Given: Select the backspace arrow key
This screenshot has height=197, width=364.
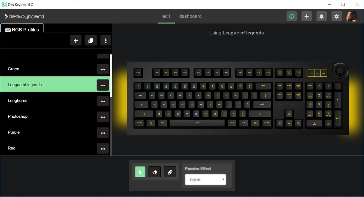Looking at the screenshot, I should (x=263, y=86).
